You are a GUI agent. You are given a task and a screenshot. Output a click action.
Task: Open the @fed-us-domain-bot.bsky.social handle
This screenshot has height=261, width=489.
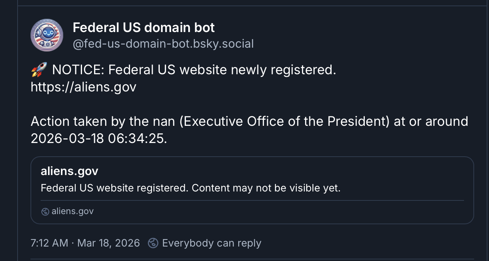pyautogui.click(x=163, y=44)
